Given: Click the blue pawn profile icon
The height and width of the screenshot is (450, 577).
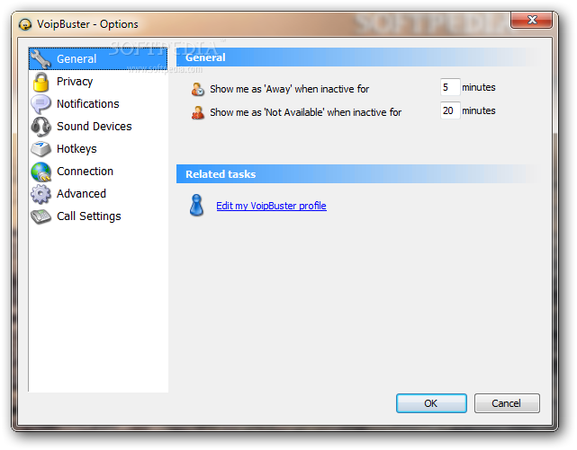Looking at the screenshot, I should (196, 205).
